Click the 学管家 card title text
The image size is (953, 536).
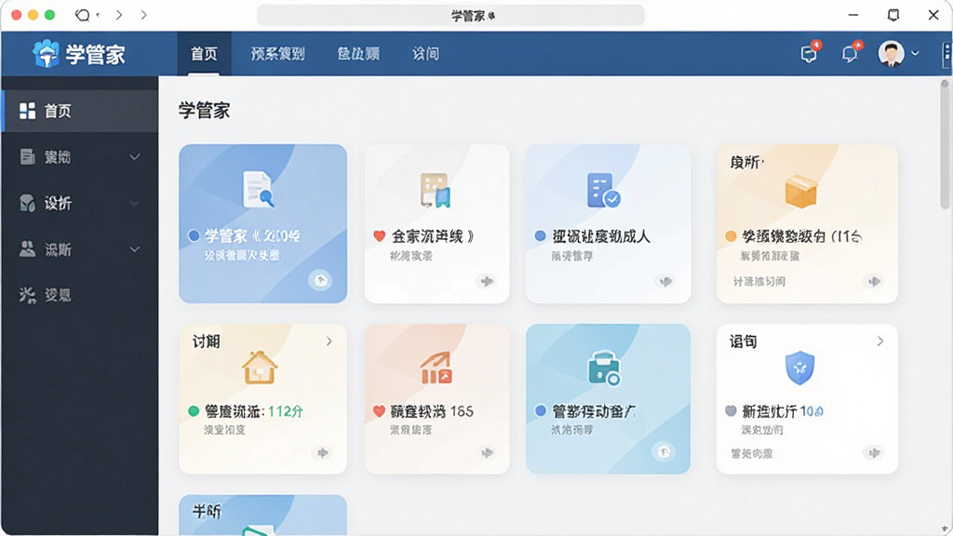tap(252, 235)
